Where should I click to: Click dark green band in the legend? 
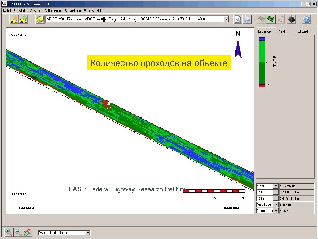point(262,73)
